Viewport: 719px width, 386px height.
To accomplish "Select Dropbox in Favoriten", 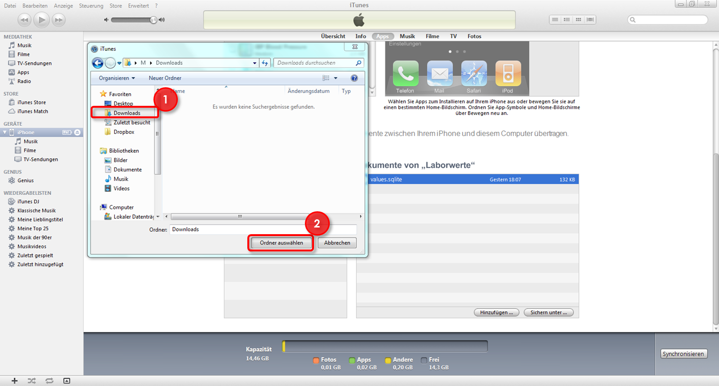I will [x=124, y=132].
